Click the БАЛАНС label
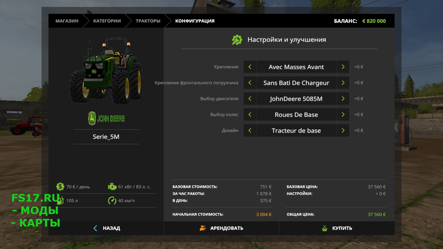This screenshot has width=443, height=249. point(345,21)
